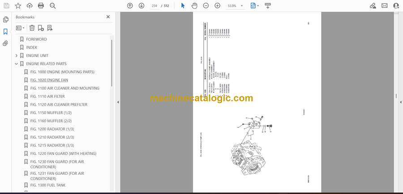Send file by email envelope icon
This screenshot has height=194, width=403.
(385, 6)
